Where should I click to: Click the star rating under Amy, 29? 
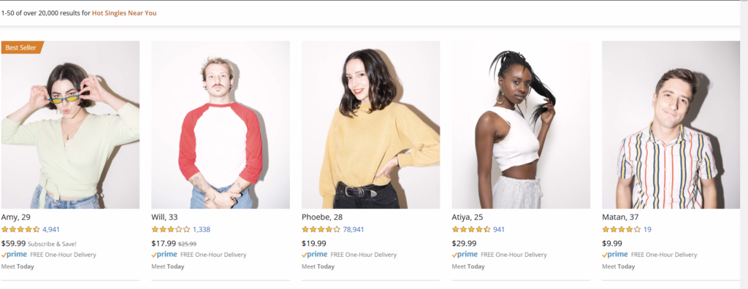pos(20,229)
